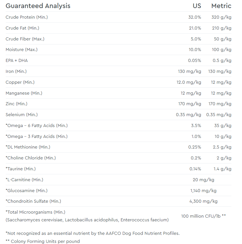Click the Copper (Min.) row label

(x=20, y=82)
